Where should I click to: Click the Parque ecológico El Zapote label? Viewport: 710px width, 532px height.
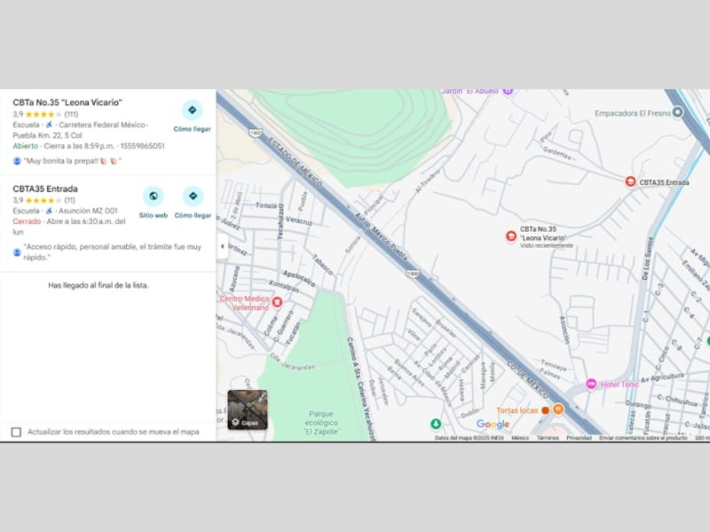(x=320, y=423)
